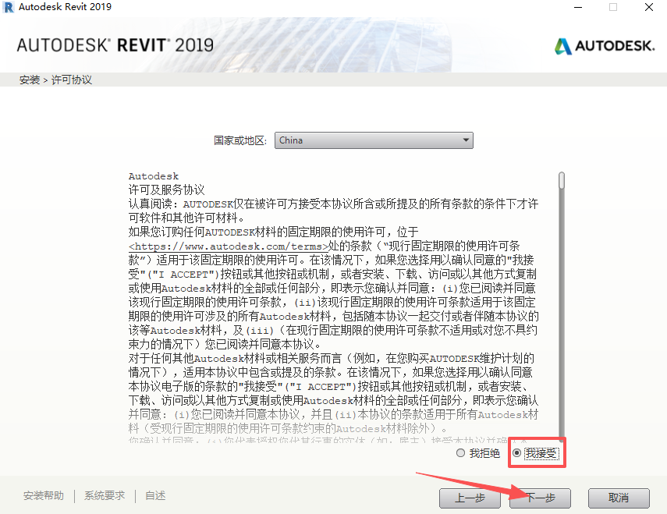Minimize the Revit installer window
This screenshot has height=514, width=667.
click(577, 7)
